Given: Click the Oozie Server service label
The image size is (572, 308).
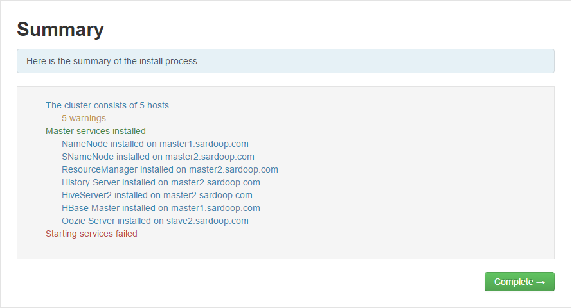Looking at the screenshot, I should (89, 221).
